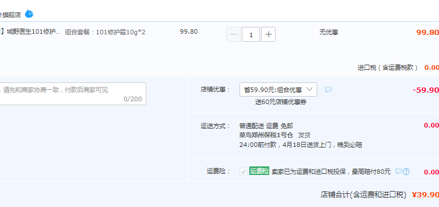The width and height of the screenshot is (439, 207).
Task: Click the green 运费险 badge
Action: pyautogui.click(x=260, y=171)
